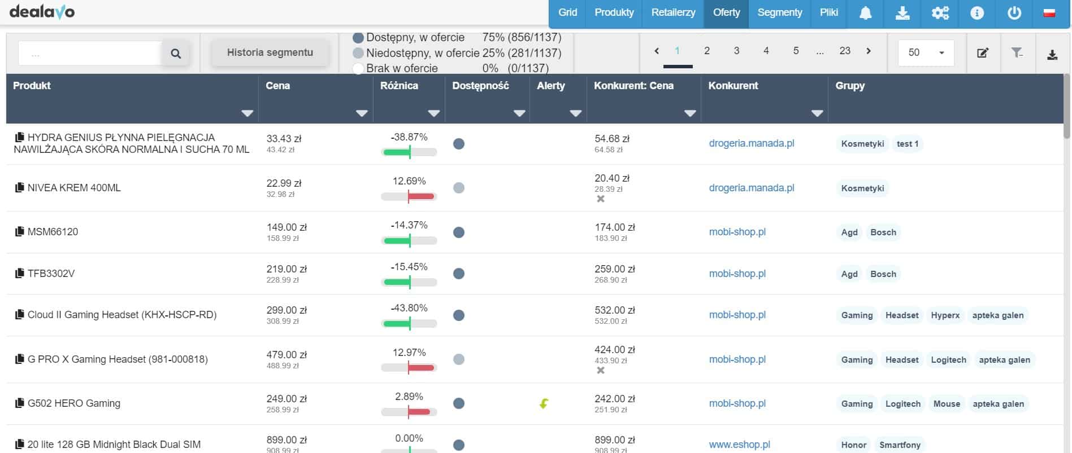The height and width of the screenshot is (453, 1072).
Task: Open the edit columns pencil icon
Action: [x=983, y=53]
